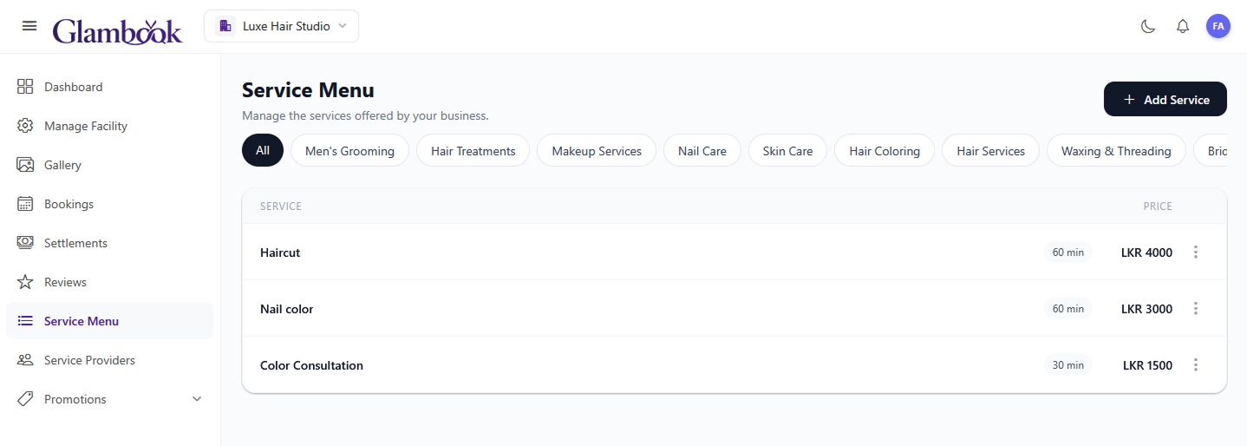
Task: Open the Gallery page
Action: (x=62, y=165)
